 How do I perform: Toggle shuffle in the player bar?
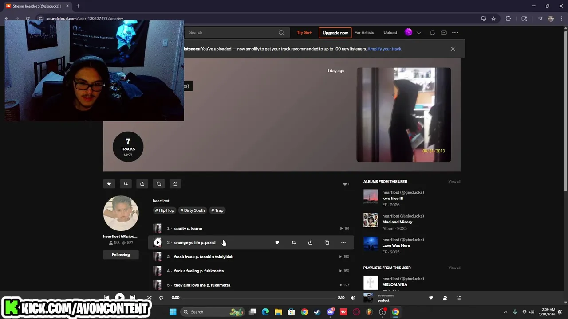(x=149, y=298)
